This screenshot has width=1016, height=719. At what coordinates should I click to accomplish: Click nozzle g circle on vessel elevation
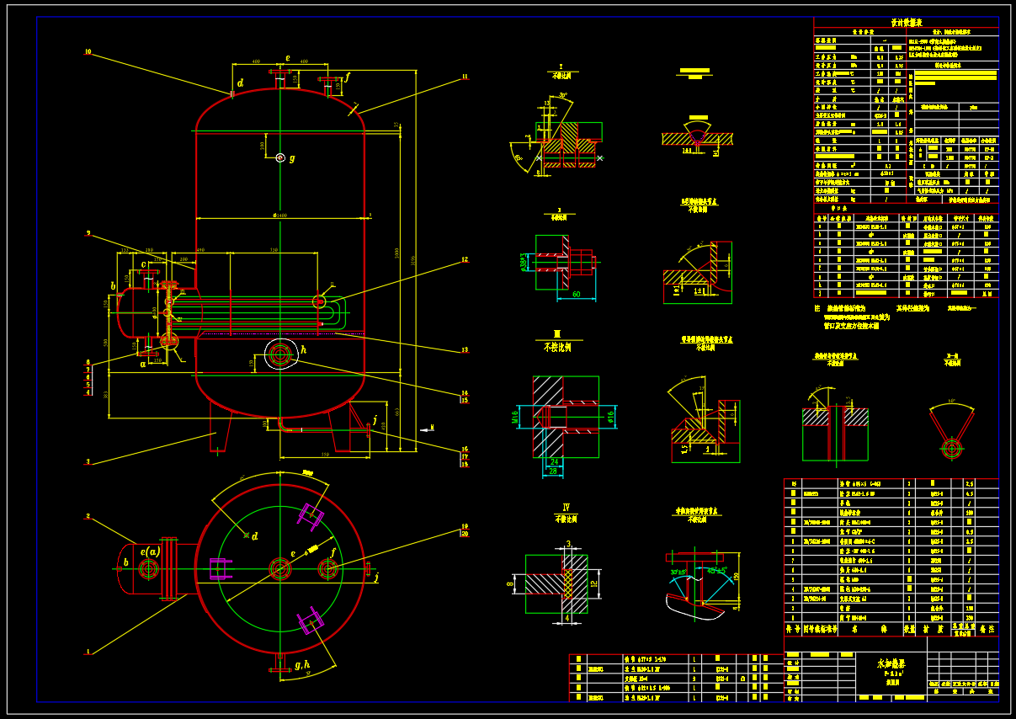[x=280, y=157]
